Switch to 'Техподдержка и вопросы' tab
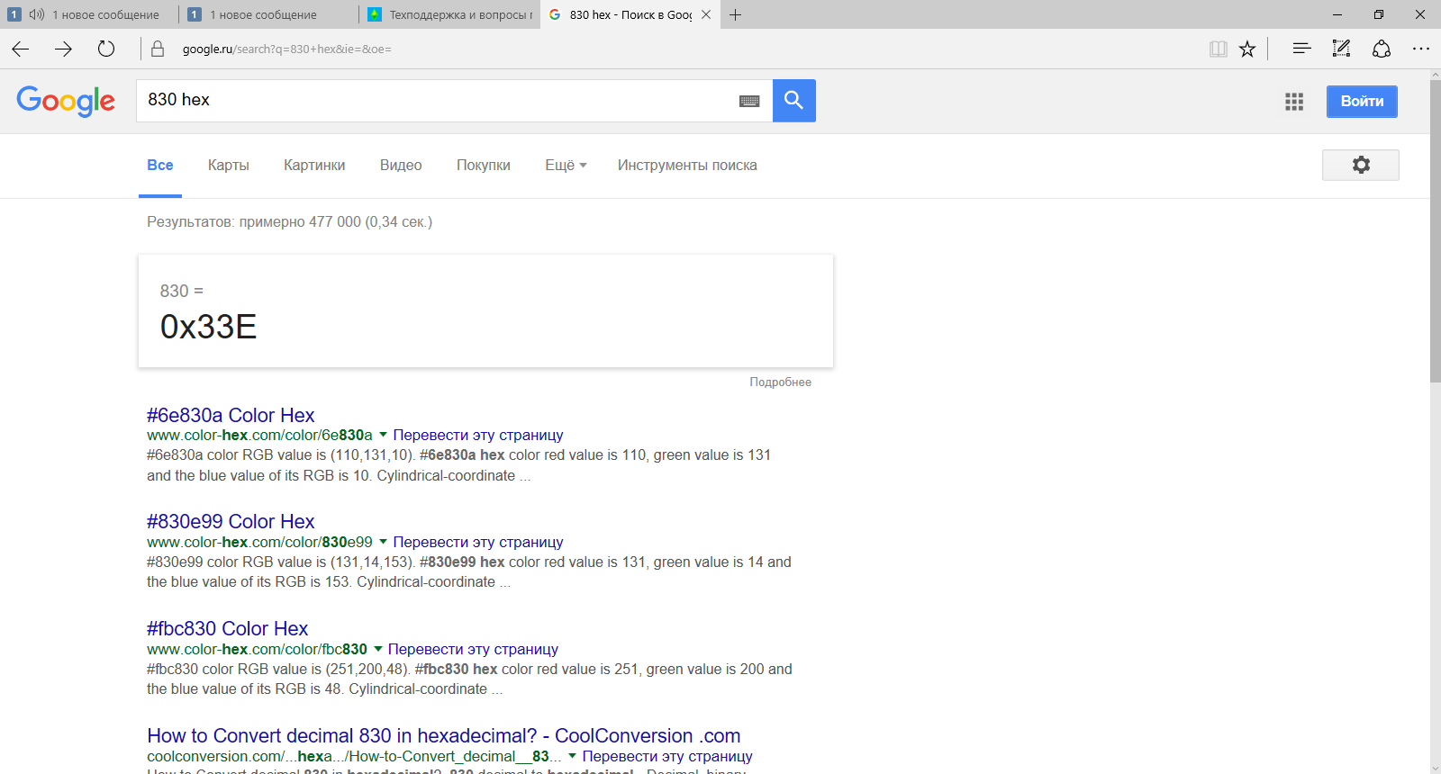The image size is (1441, 774). click(x=450, y=14)
